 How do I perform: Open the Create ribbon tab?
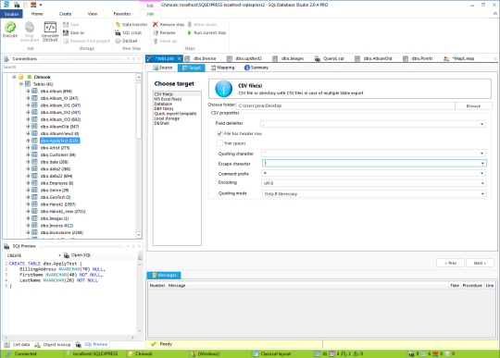(65, 14)
